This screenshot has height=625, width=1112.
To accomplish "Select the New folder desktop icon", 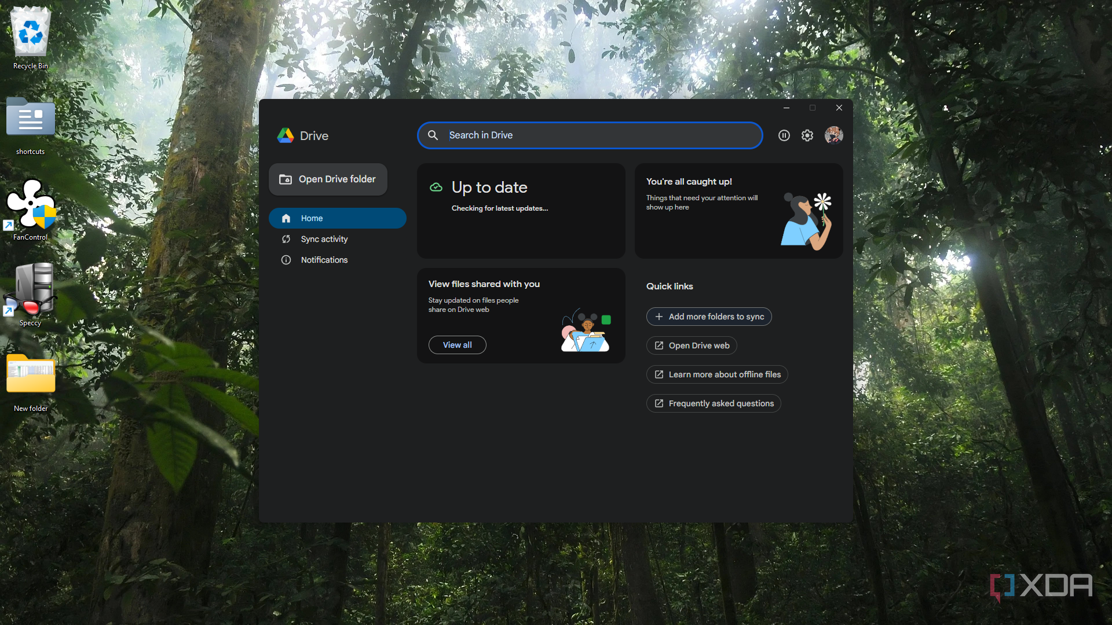I will 31,383.
